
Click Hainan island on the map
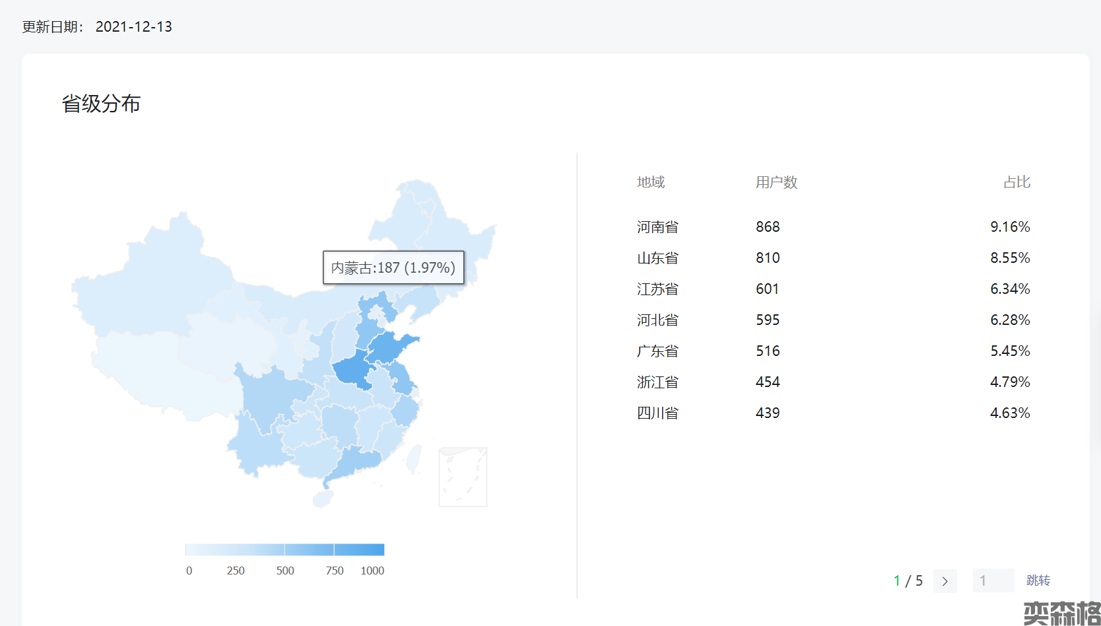(x=323, y=498)
